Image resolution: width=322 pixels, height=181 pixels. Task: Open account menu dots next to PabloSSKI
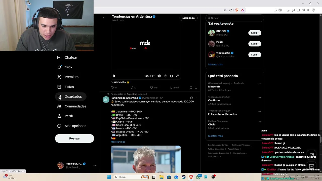tap(95, 165)
